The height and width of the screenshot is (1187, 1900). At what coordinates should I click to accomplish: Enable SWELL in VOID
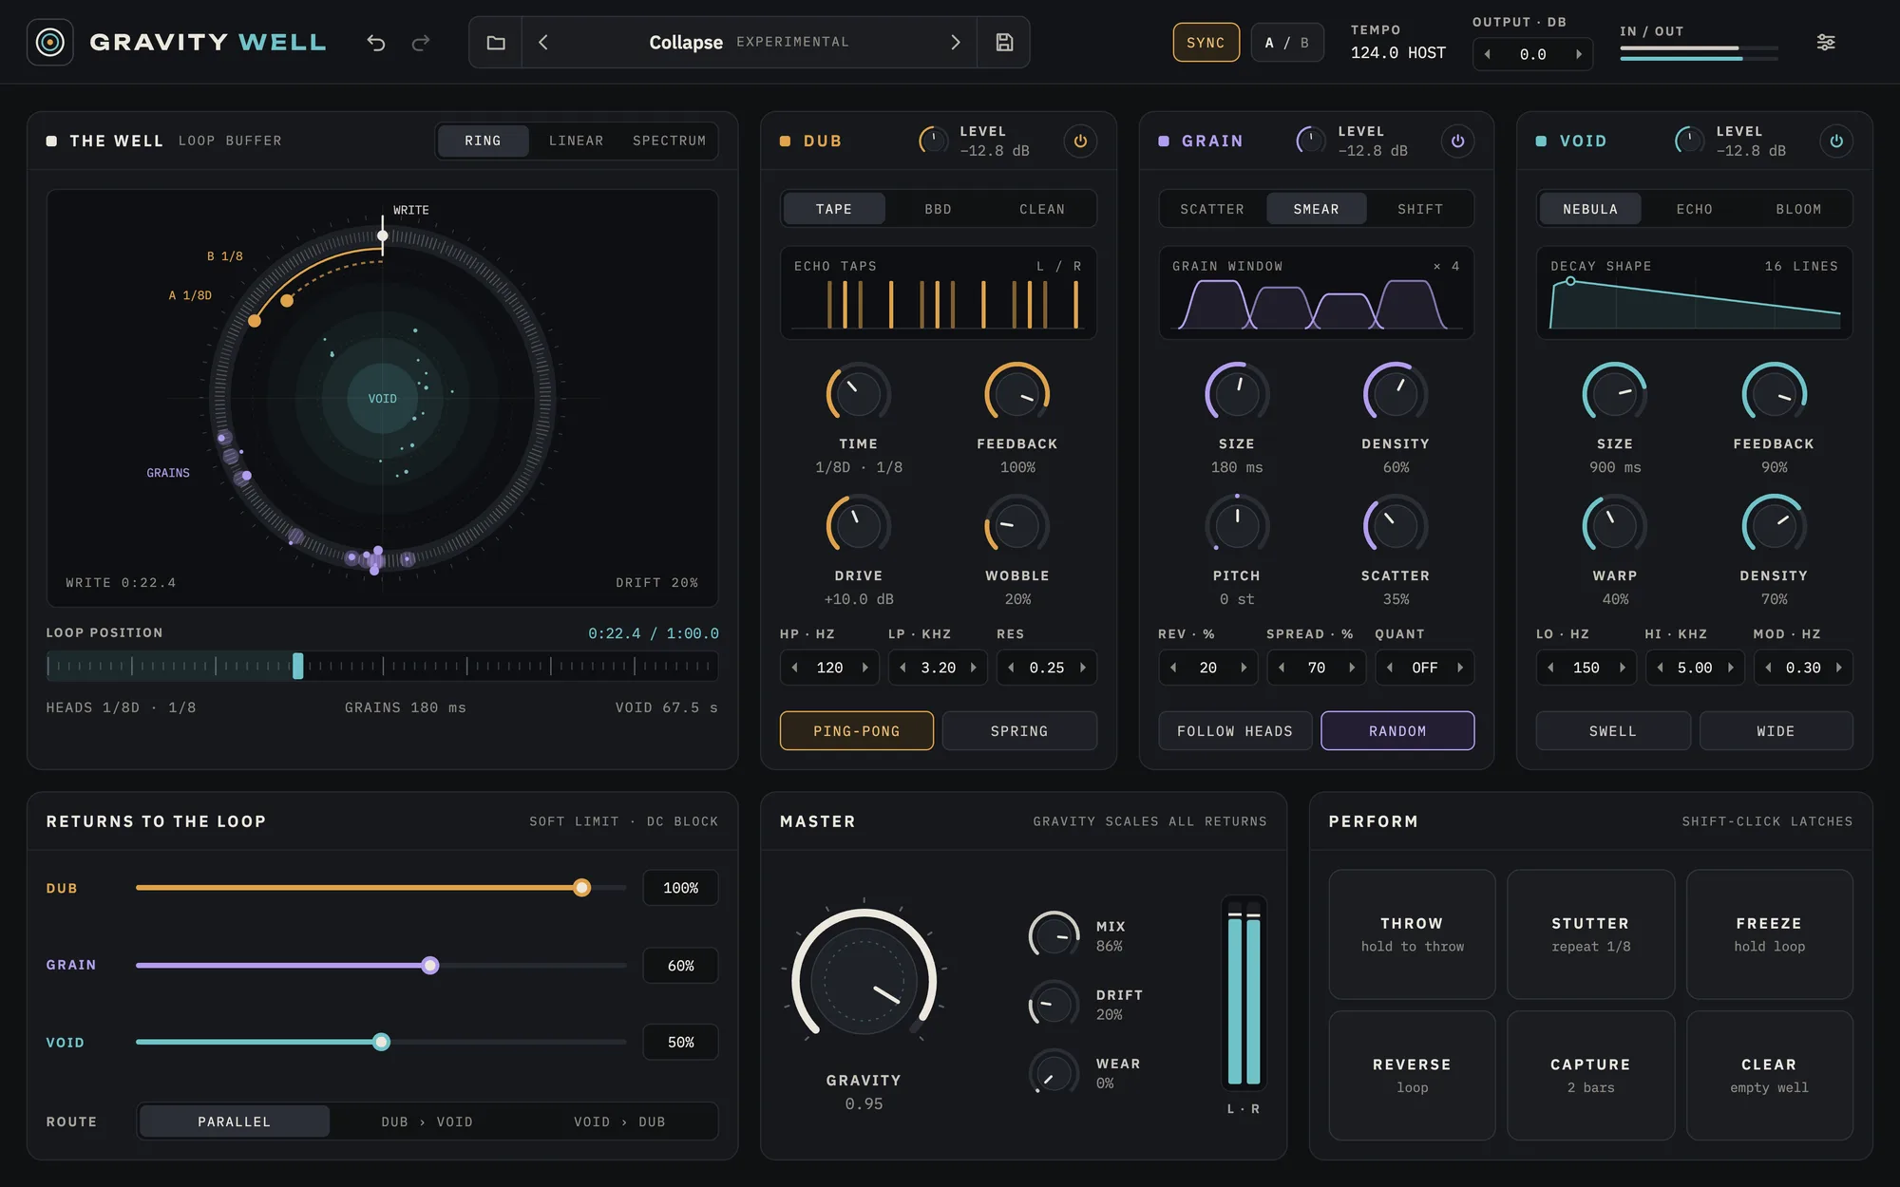[1613, 730]
